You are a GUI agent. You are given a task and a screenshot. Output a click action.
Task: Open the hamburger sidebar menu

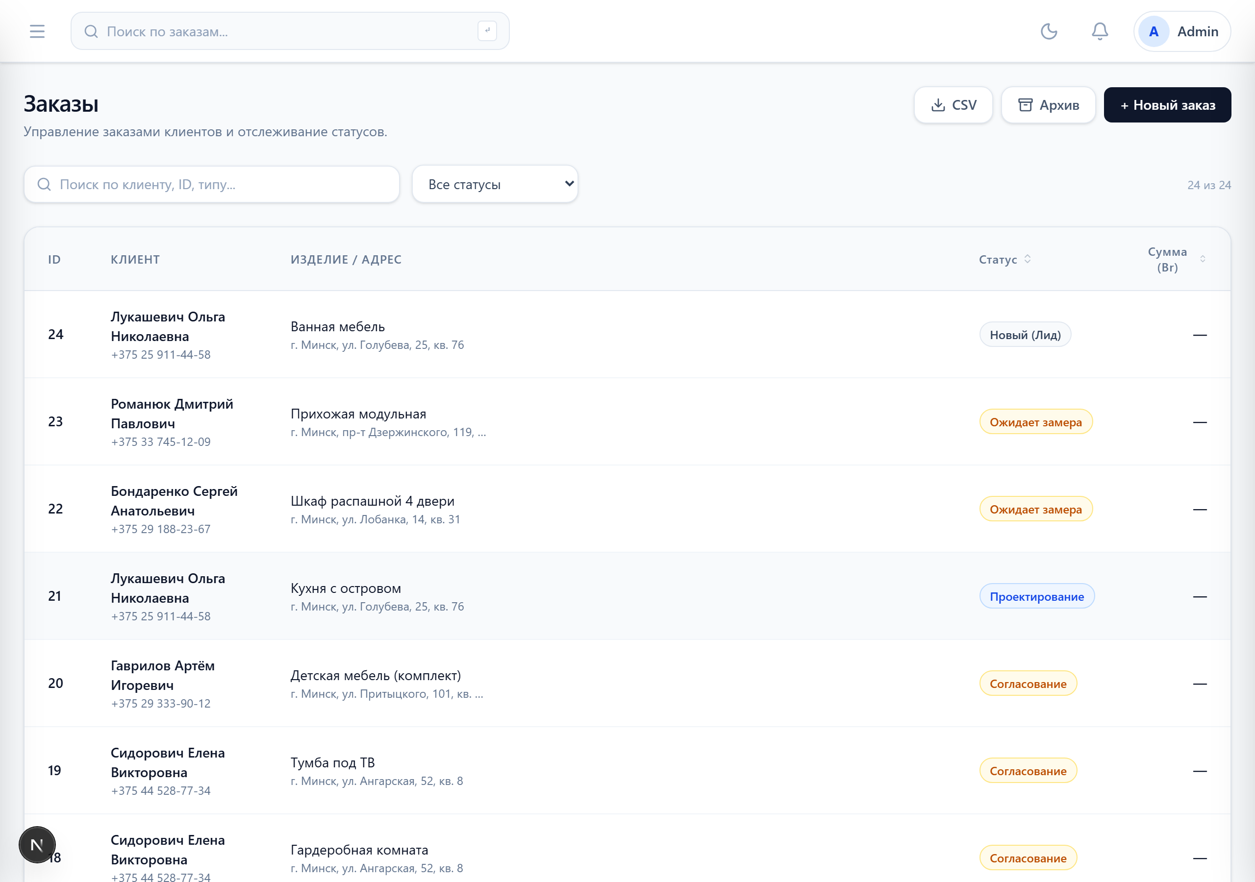37,32
